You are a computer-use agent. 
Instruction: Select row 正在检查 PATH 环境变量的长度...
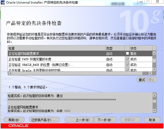80,59
